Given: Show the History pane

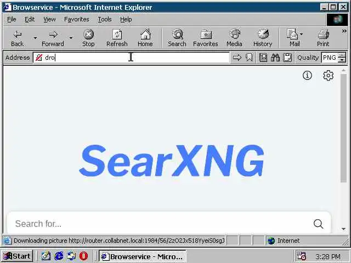Looking at the screenshot, I should (x=263, y=38).
